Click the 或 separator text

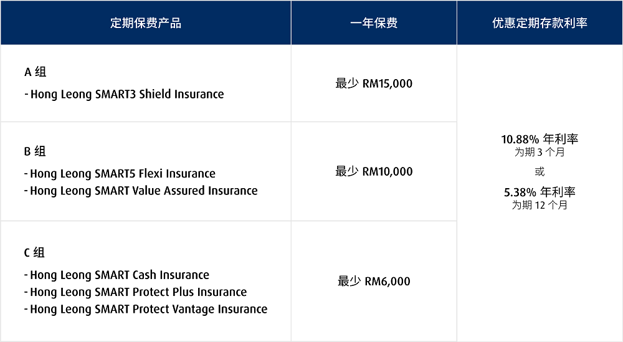coord(540,171)
